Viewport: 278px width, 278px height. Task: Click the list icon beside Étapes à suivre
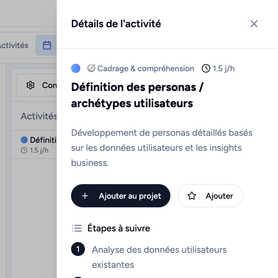coord(77,228)
